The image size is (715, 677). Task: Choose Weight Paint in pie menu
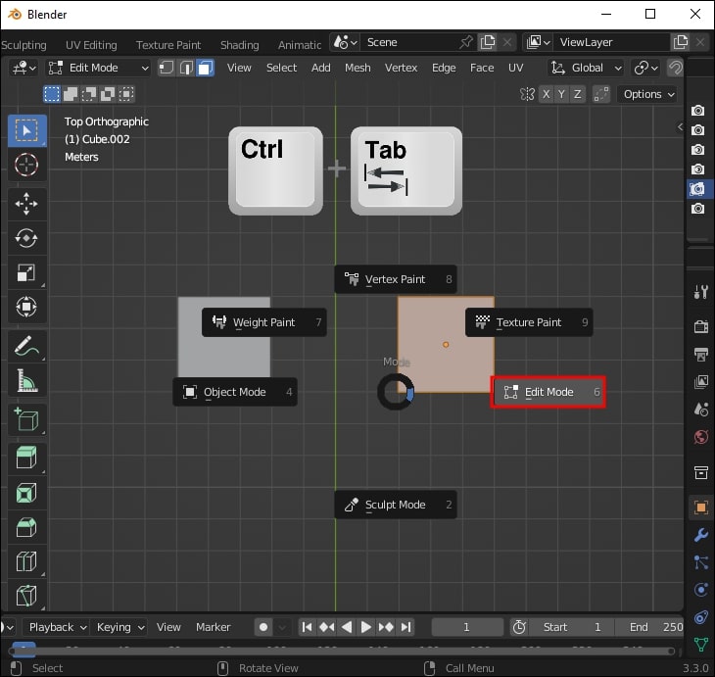pos(264,322)
